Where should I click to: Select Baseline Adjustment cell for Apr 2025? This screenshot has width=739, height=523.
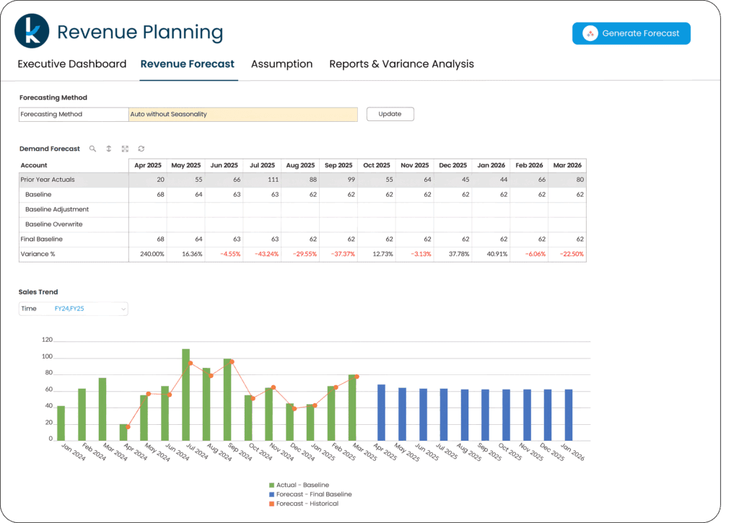pos(147,209)
